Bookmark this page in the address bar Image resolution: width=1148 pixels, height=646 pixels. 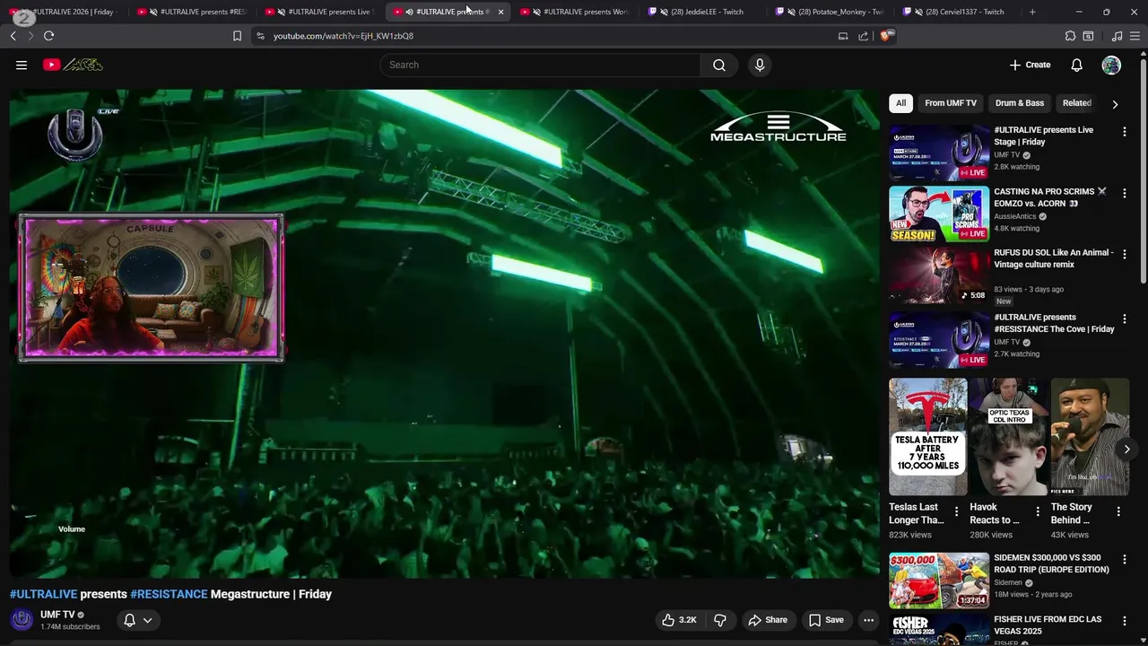[237, 36]
